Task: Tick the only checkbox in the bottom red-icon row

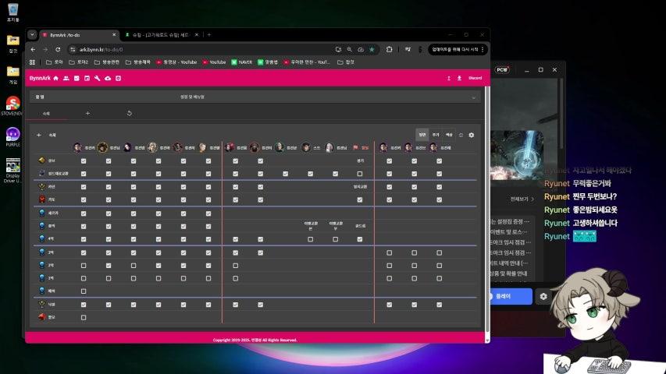Action: 84,318
